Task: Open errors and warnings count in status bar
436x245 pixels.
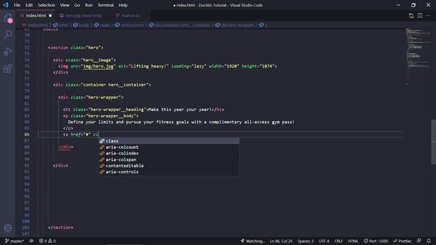Action: coord(47,241)
